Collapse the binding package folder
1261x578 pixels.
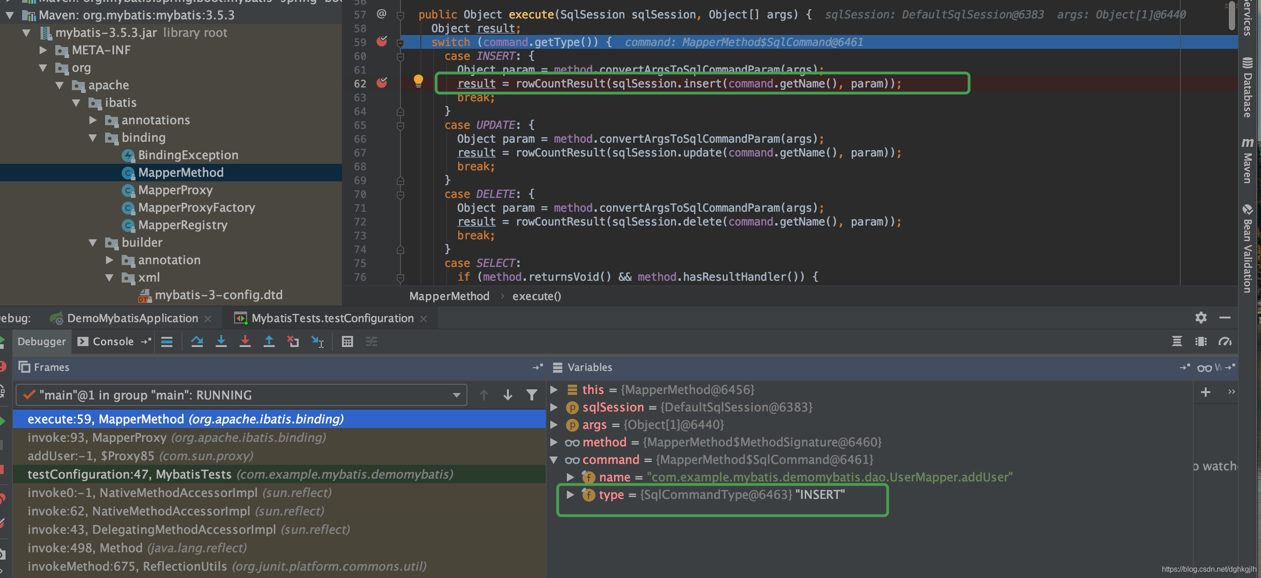pos(93,138)
